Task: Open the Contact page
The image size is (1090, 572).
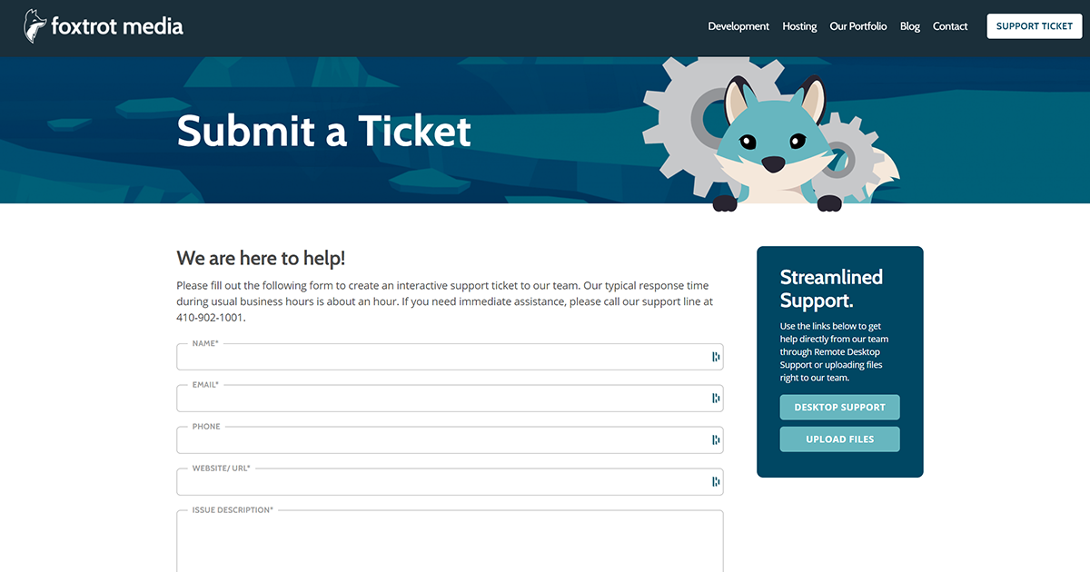Action: click(x=950, y=26)
